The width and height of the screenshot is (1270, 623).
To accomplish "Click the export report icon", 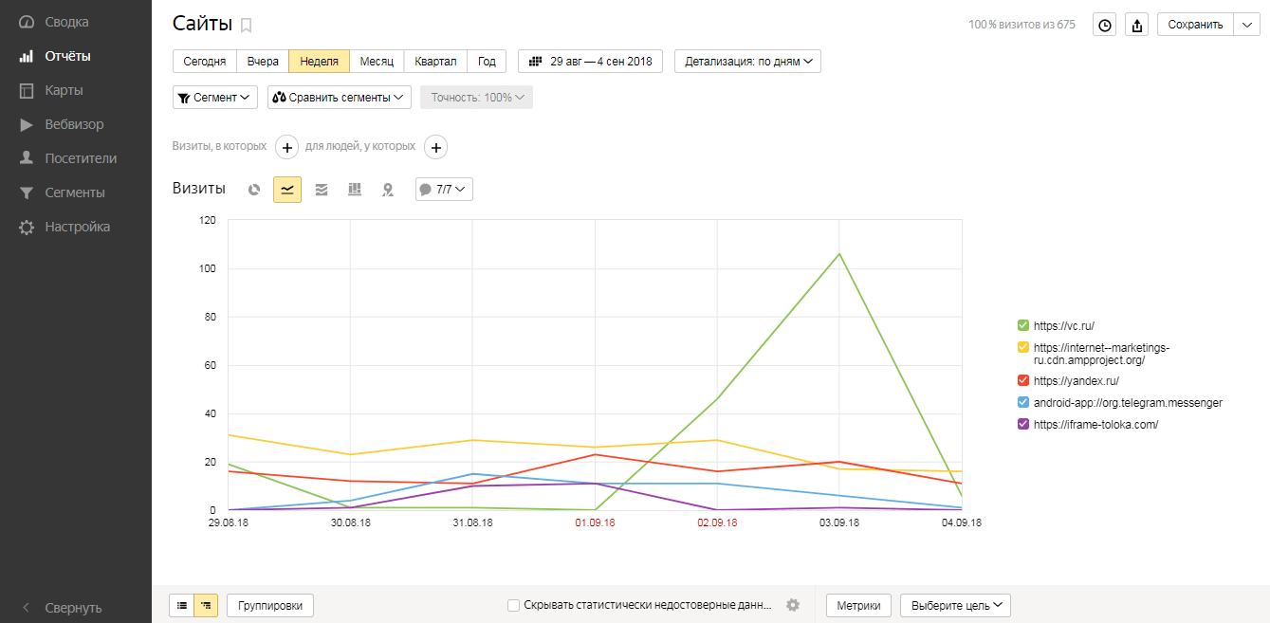I will click(1136, 26).
